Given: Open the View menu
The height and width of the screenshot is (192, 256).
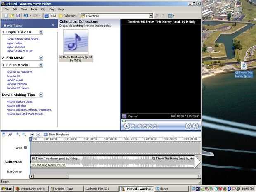Looking at the screenshot, I should 24,9.
